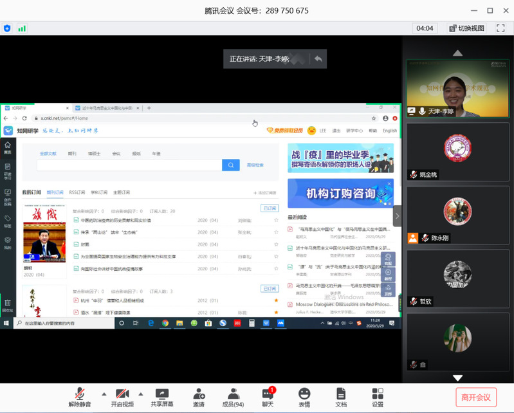Image resolution: width=514 pixels, height=413 pixels.
Task: Click the red Leave Meeting button
Action: [x=476, y=397]
